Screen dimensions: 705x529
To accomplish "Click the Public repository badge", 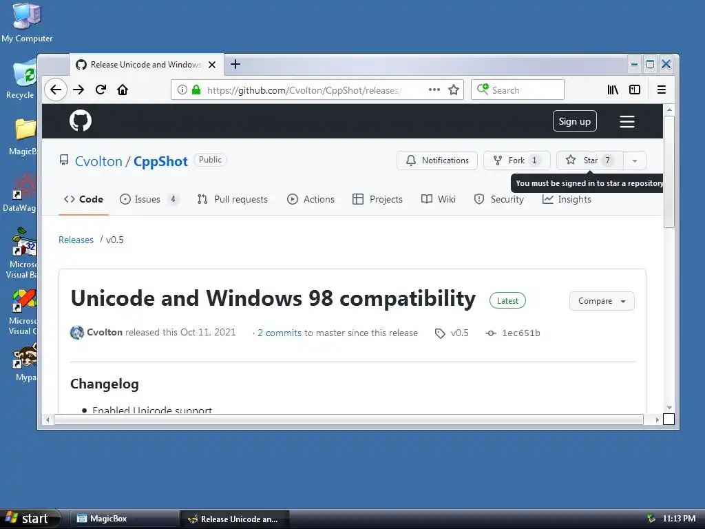I will tap(210, 160).
